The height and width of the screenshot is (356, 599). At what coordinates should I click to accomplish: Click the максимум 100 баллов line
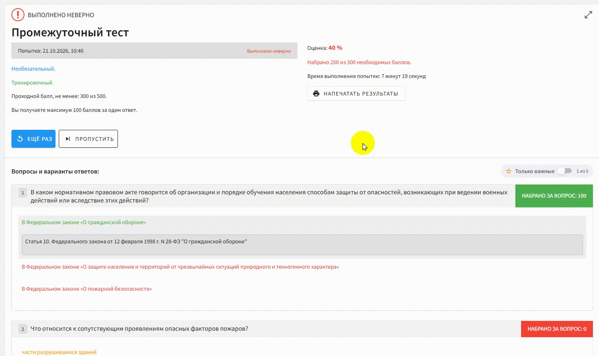point(74,110)
